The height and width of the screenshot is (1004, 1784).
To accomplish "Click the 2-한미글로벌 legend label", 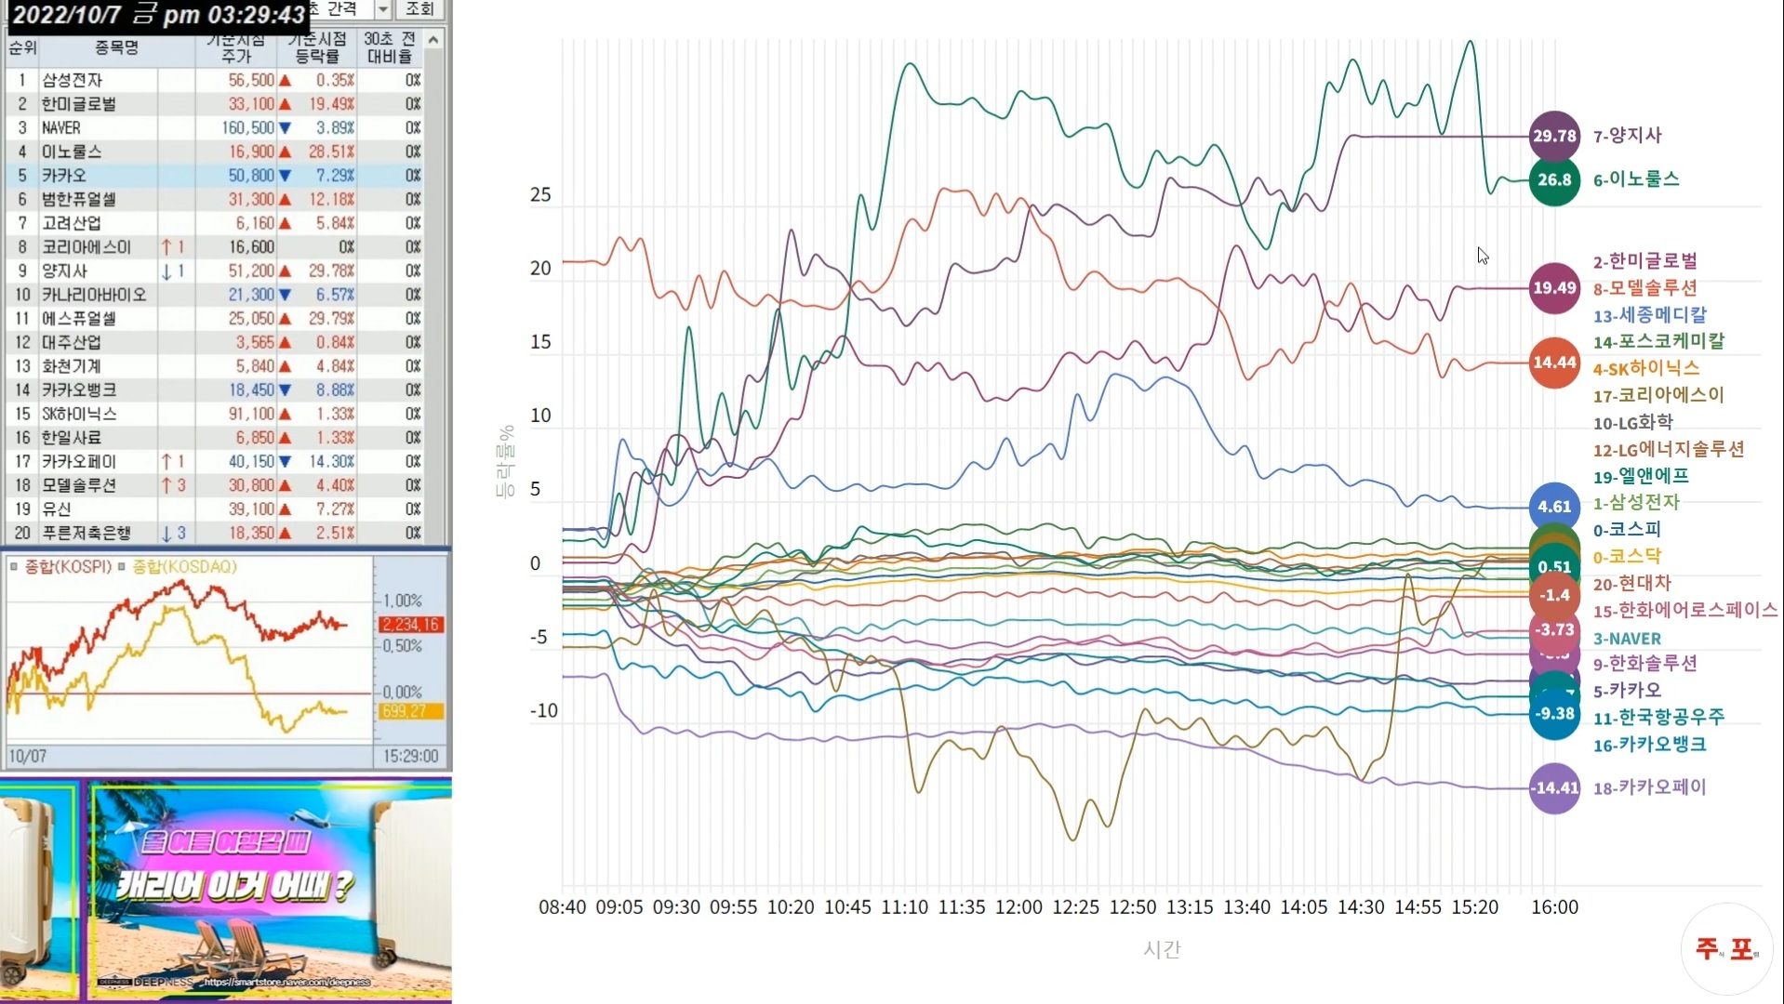I will pos(1644,261).
